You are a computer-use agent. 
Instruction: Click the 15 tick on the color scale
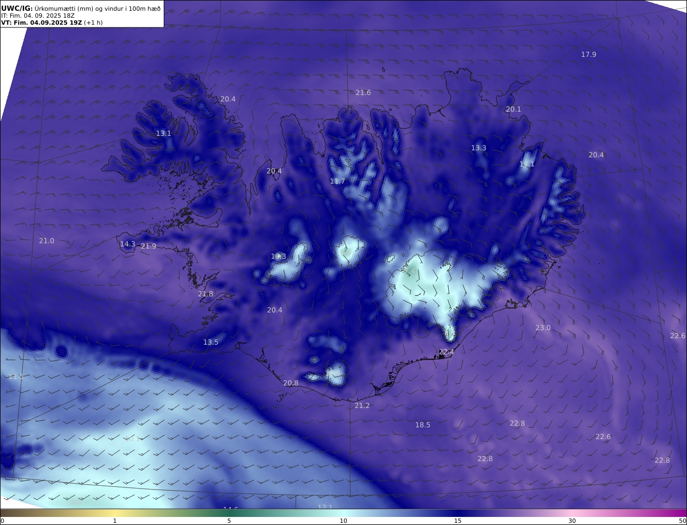coord(458,521)
